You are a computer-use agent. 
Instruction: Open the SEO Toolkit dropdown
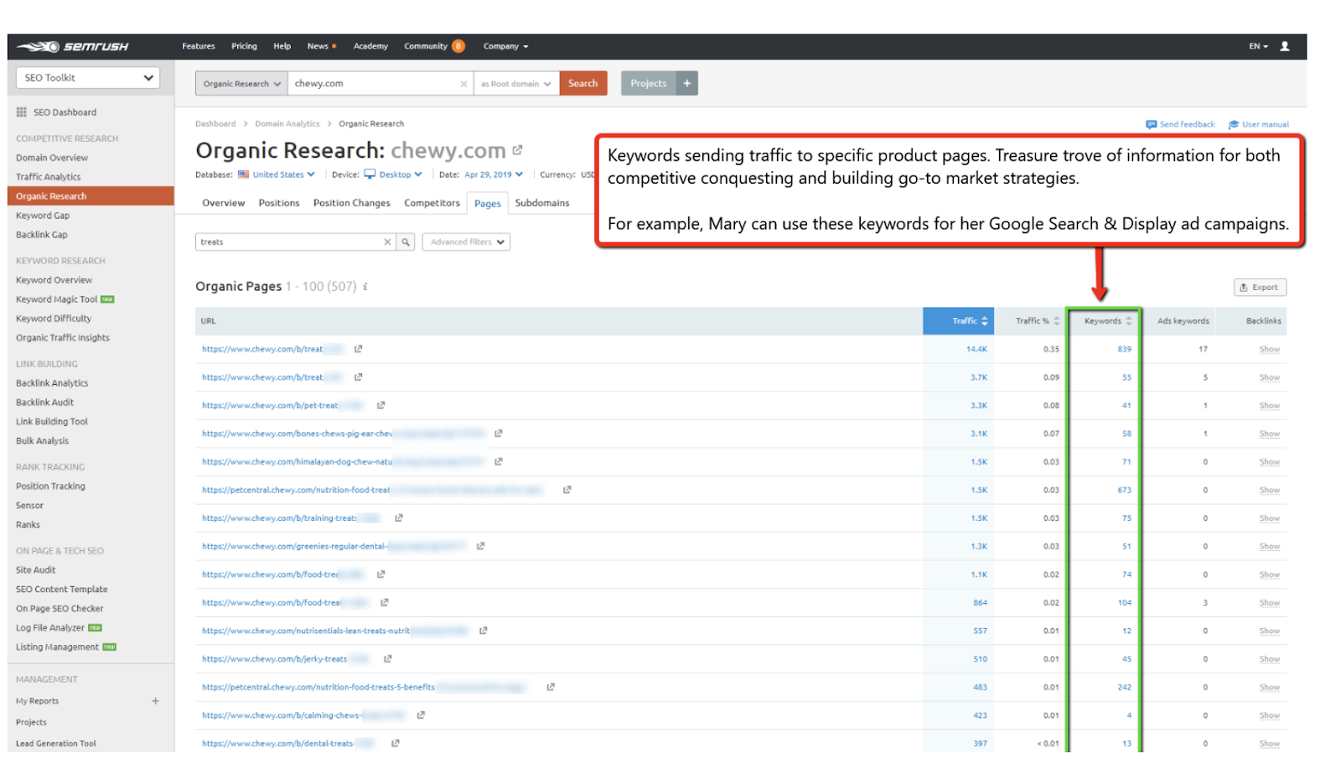[88, 78]
